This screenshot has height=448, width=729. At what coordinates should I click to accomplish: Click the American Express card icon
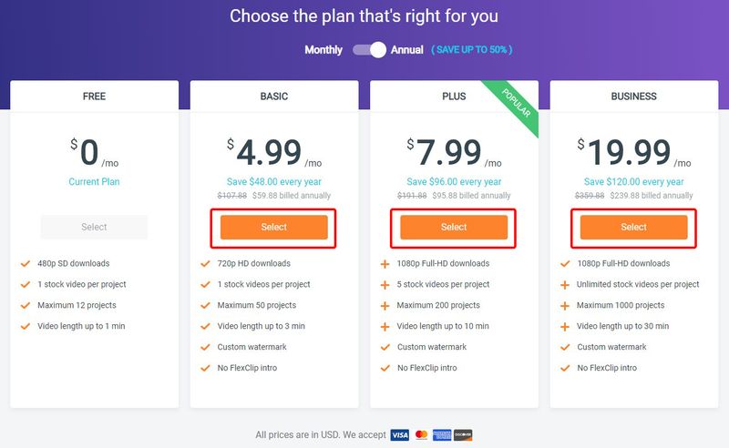[442, 435]
